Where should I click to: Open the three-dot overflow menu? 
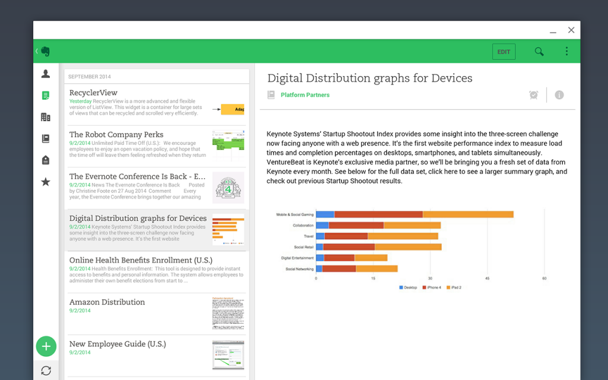point(567,52)
